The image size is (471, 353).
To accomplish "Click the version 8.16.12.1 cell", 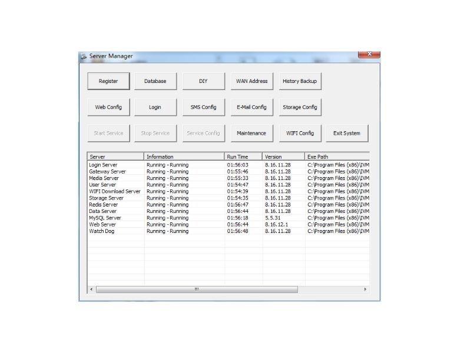I will [276, 224].
